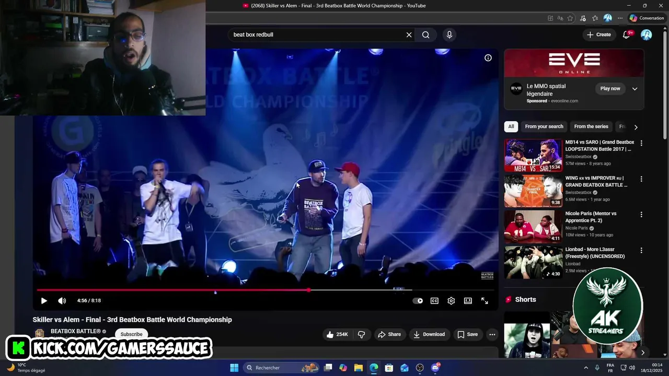Screen dimensions: 669x376
Task: Show next Shorts with the arrow
Action: click(x=642, y=352)
